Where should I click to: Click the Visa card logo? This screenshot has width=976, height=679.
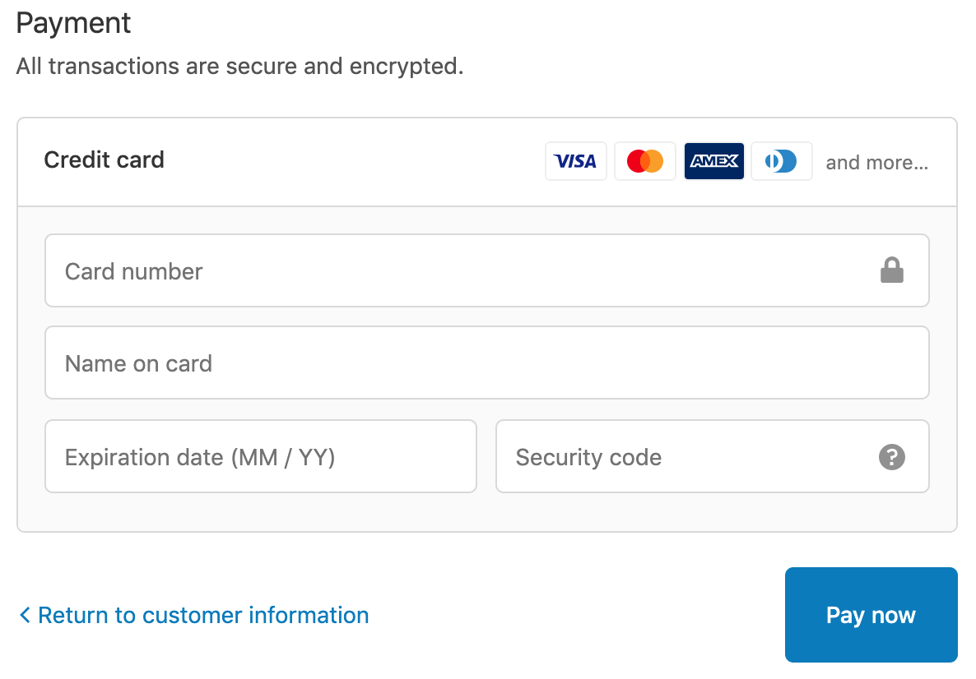point(576,161)
